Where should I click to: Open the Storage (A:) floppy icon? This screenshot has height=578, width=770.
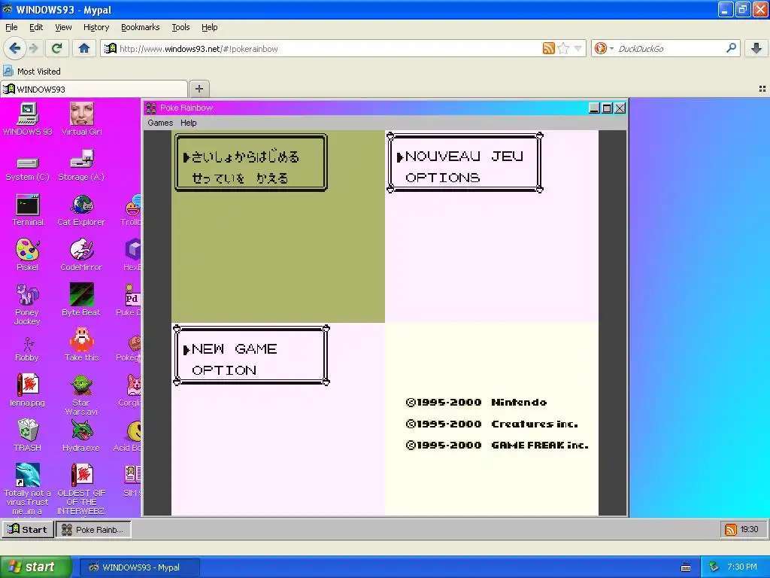[x=81, y=166]
